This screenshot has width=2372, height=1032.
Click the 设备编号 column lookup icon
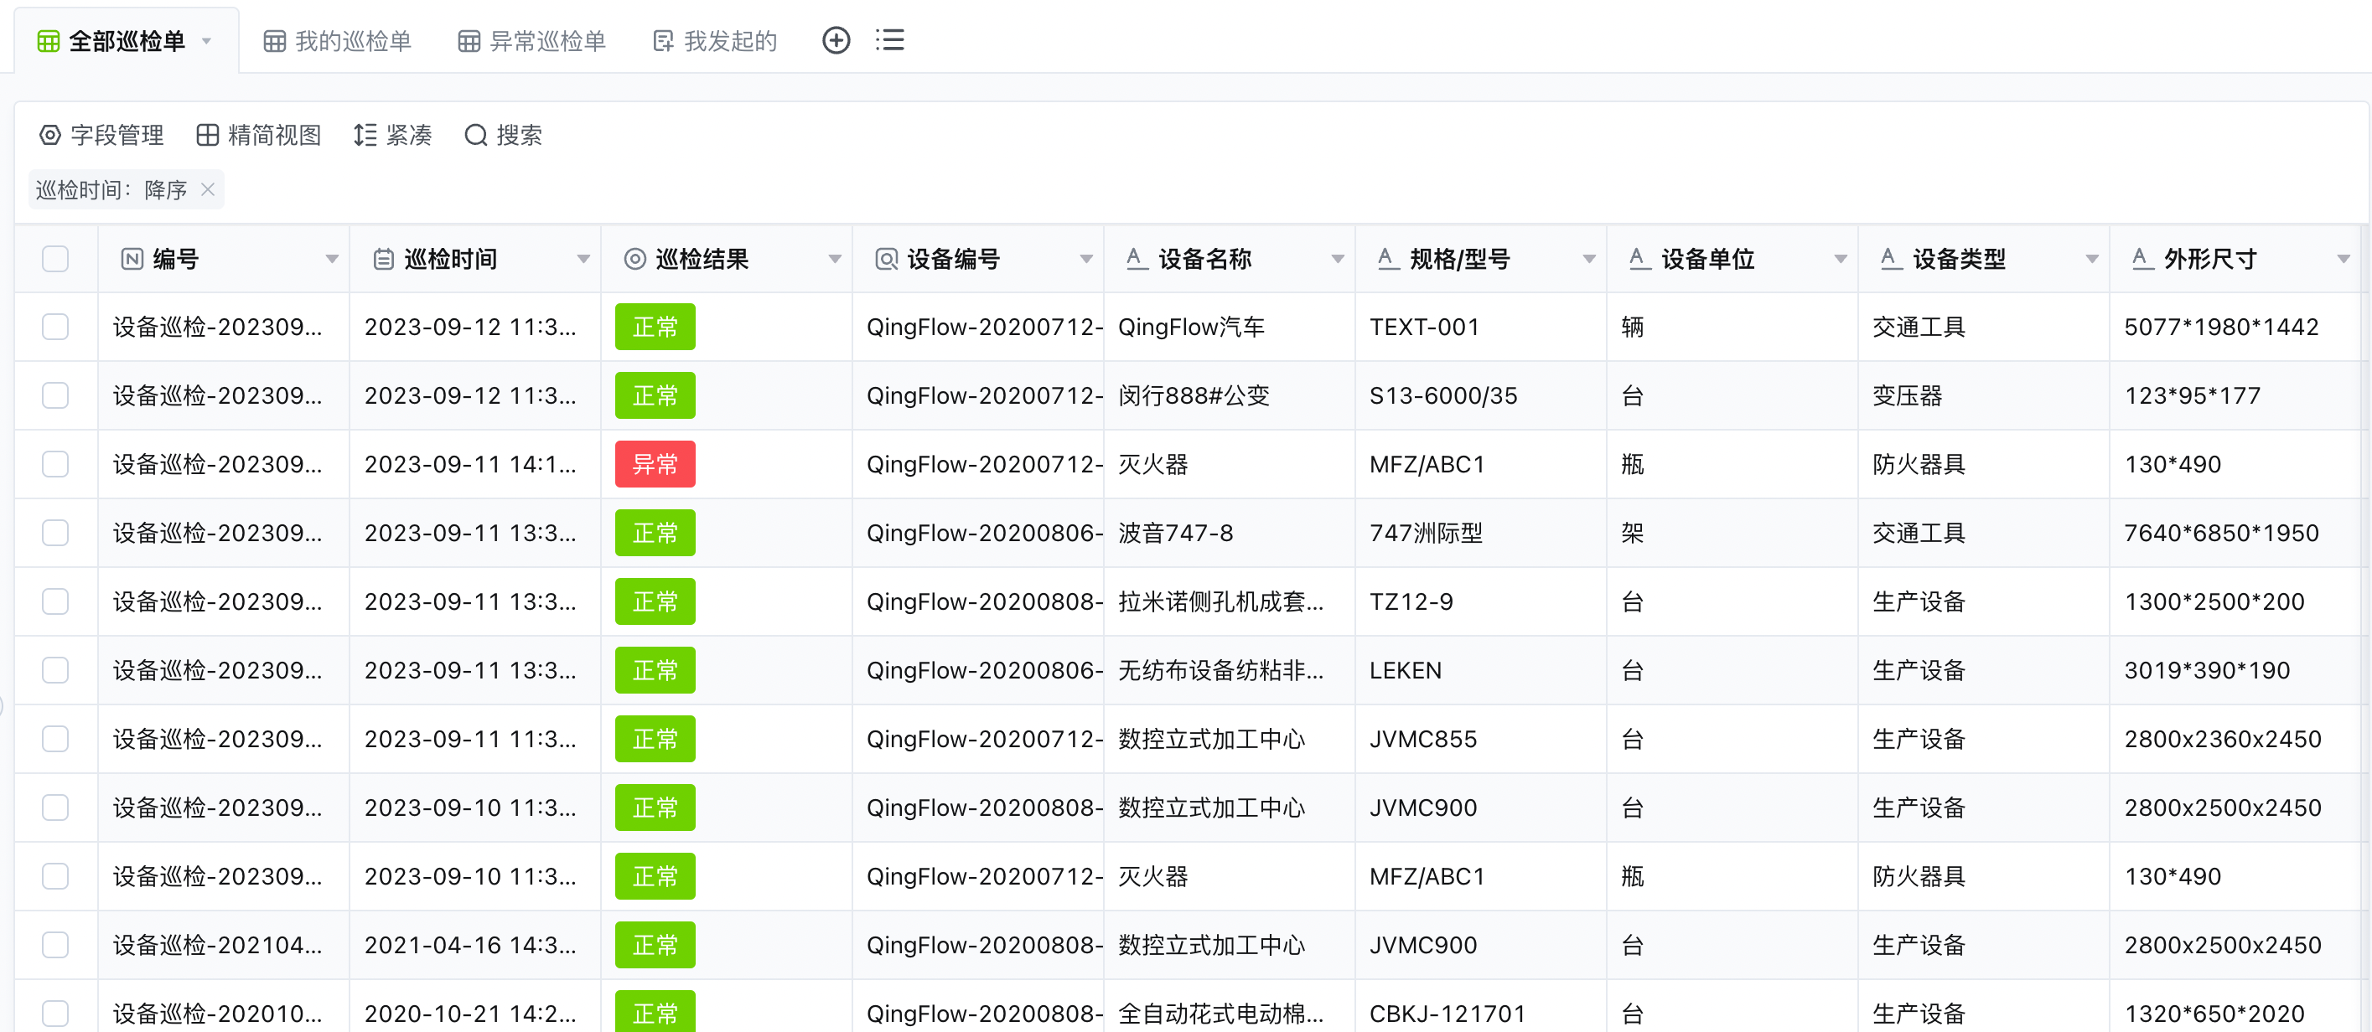click(886, 260)
